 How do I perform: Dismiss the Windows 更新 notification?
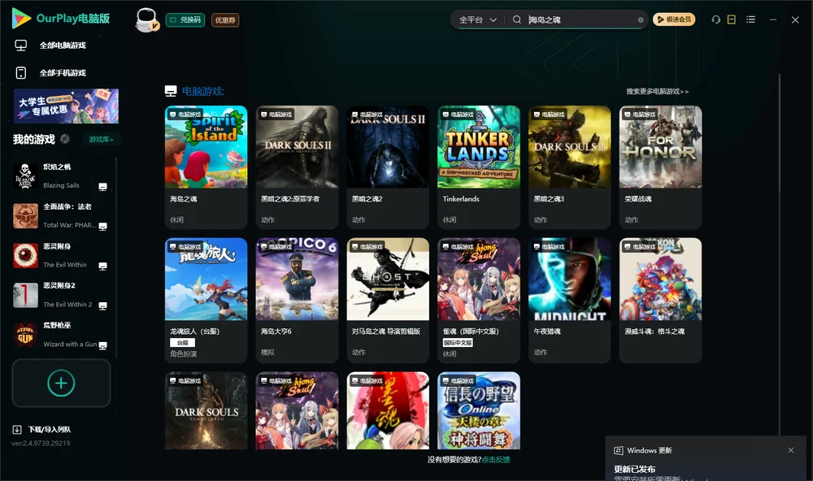coord(791,450)
